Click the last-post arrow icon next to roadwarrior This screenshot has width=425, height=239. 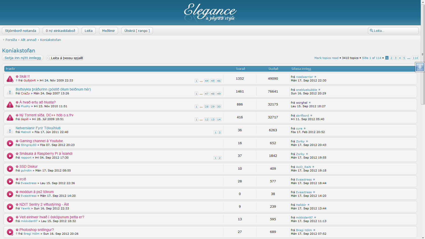(x=315, y=77)
